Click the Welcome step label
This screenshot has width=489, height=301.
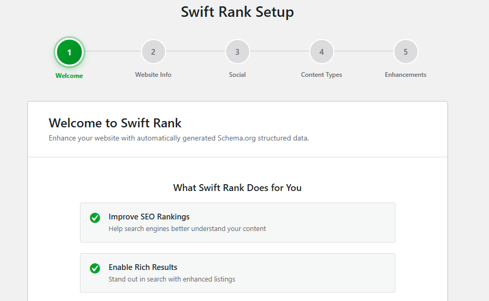point(69,76)
